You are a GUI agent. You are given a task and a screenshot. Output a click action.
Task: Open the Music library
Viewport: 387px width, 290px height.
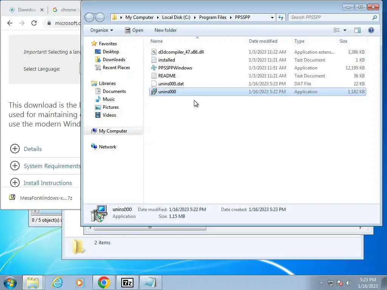click(108, 99)
